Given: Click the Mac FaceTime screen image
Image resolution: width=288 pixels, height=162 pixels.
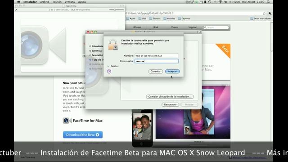Looking at the screenshot, I should pyautogui.click(x=193, y=112).
